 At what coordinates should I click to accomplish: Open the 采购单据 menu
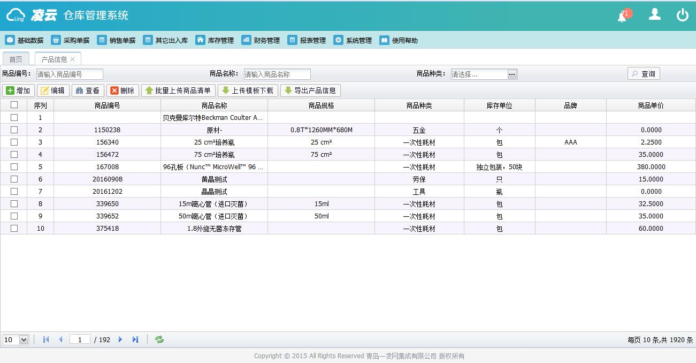70,40
